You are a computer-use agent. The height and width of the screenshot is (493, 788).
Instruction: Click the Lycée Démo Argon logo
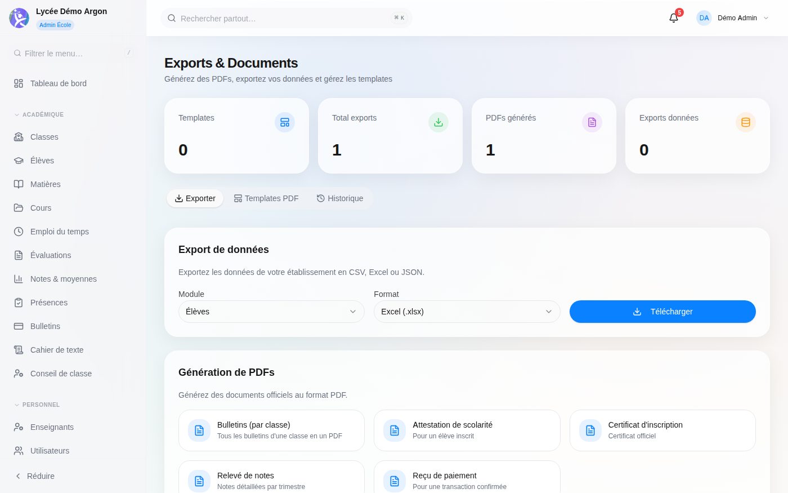[19, 18]
